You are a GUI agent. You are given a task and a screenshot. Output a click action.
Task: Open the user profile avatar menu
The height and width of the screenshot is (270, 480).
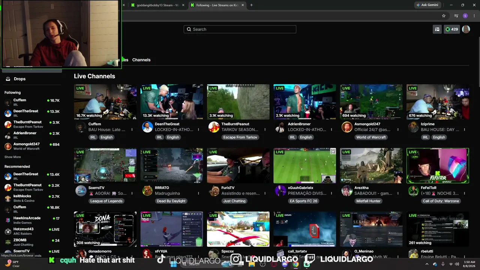[x=466, y=29]
